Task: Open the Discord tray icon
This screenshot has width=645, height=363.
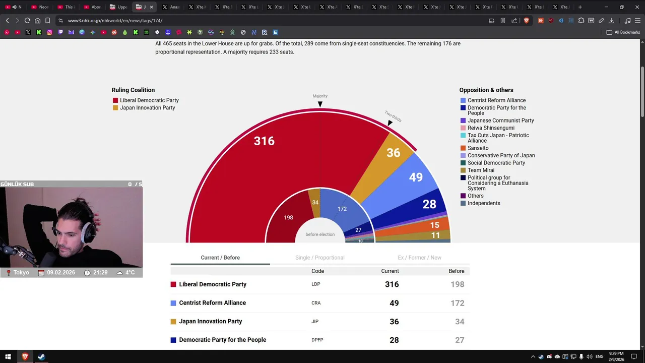Action: [549, 356]
